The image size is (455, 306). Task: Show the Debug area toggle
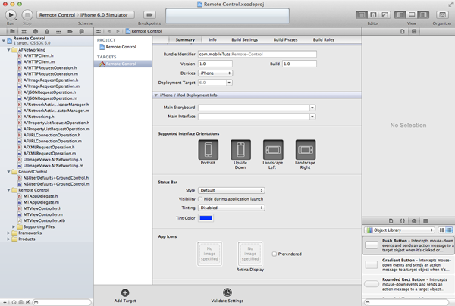(x=412, y=15)
